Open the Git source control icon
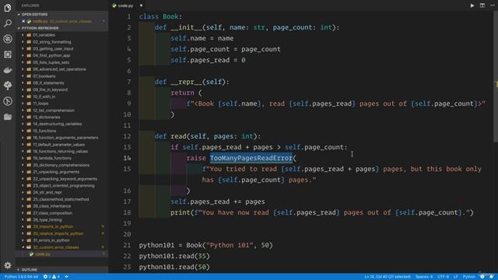This screenshot has width=498, height=280. [8, 101]
